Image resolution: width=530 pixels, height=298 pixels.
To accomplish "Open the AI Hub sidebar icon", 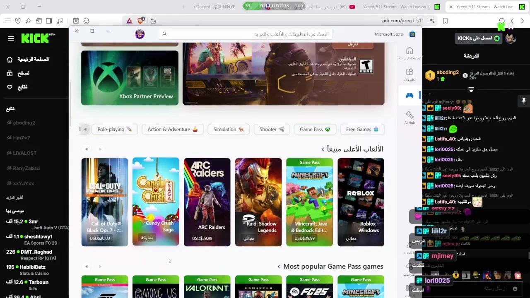I will click(410, 115).
